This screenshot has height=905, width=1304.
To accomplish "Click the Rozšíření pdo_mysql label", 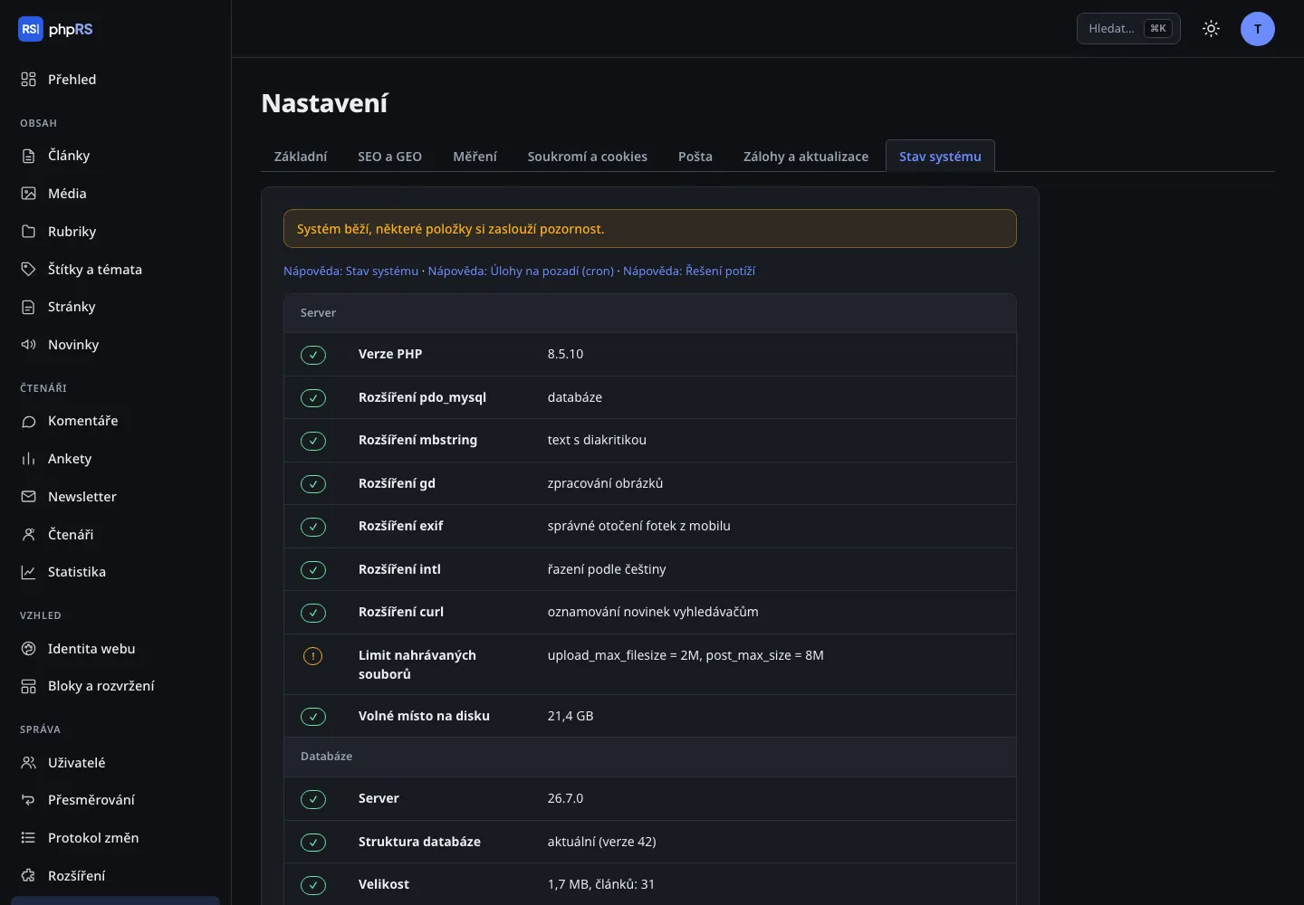I will (422, 397).
